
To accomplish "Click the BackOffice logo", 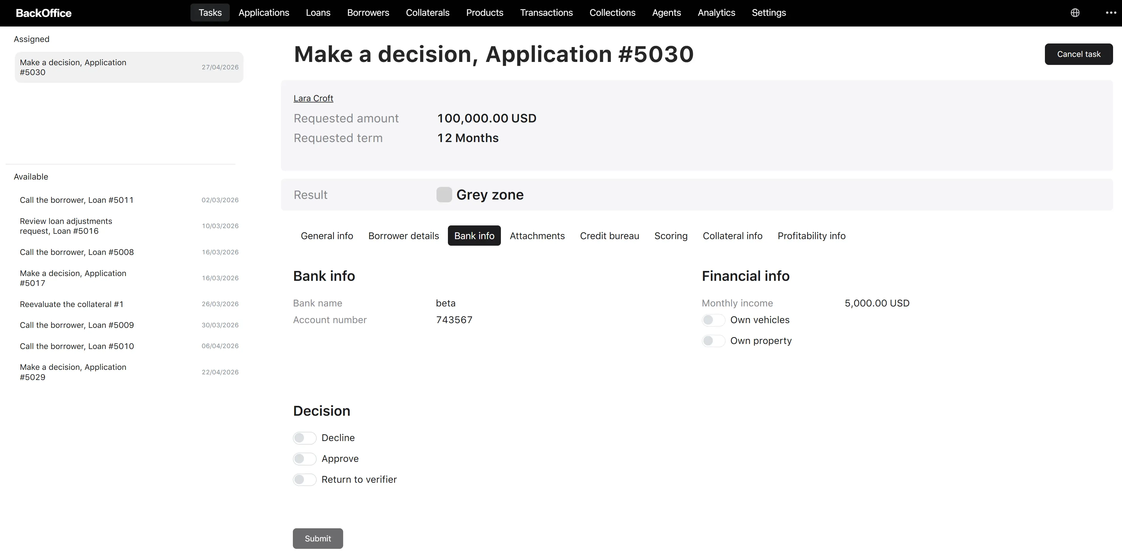I will (43, 13).
